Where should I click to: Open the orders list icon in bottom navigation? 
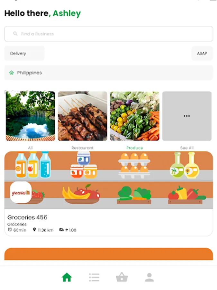94,277
